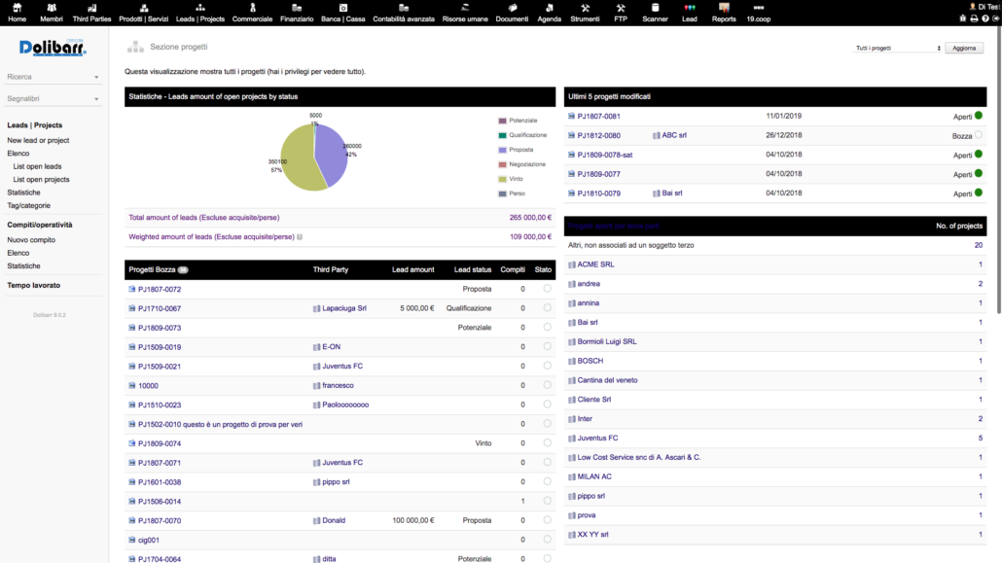This screenshot has height=563, width=1002.
Task: Open the Third Parties module
Action: 91,9
